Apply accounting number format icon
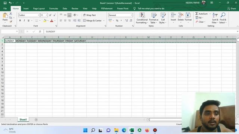The height and width of the screenshot is (134, 239). 110,20
